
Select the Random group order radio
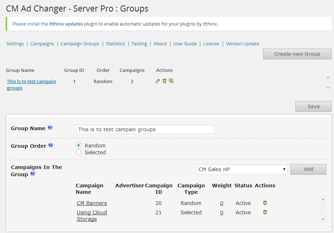79,146
